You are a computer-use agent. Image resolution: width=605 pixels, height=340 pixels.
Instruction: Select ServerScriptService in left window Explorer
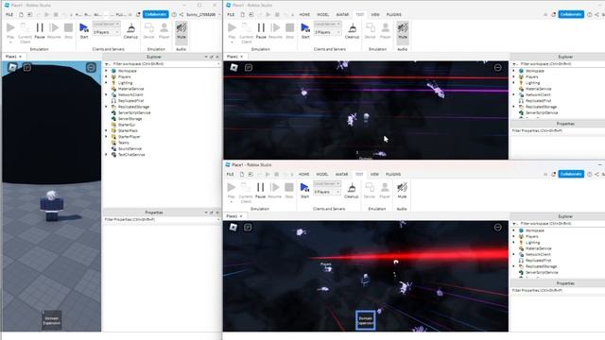[134, 112]
